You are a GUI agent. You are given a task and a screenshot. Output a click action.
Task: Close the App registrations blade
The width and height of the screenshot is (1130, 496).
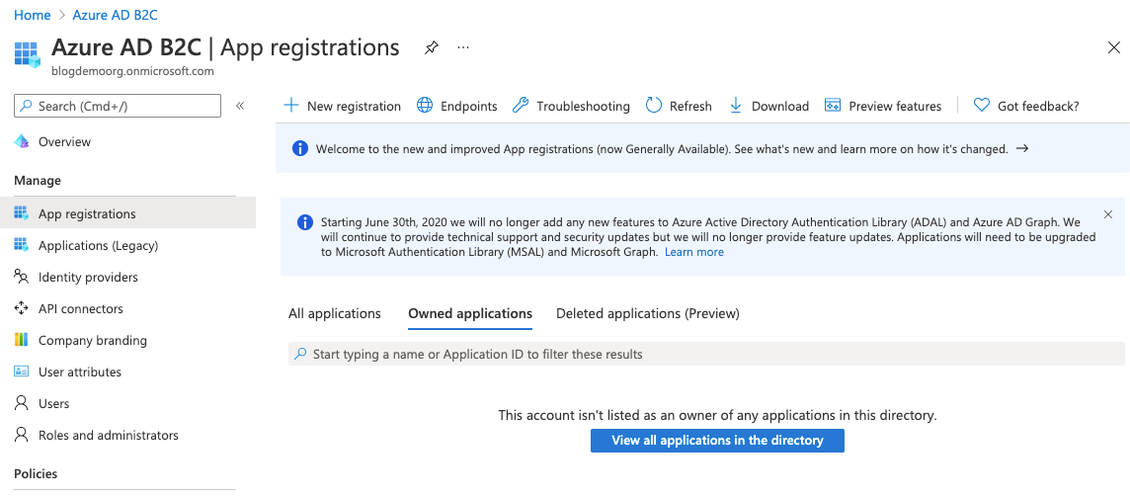(1112, 48)
